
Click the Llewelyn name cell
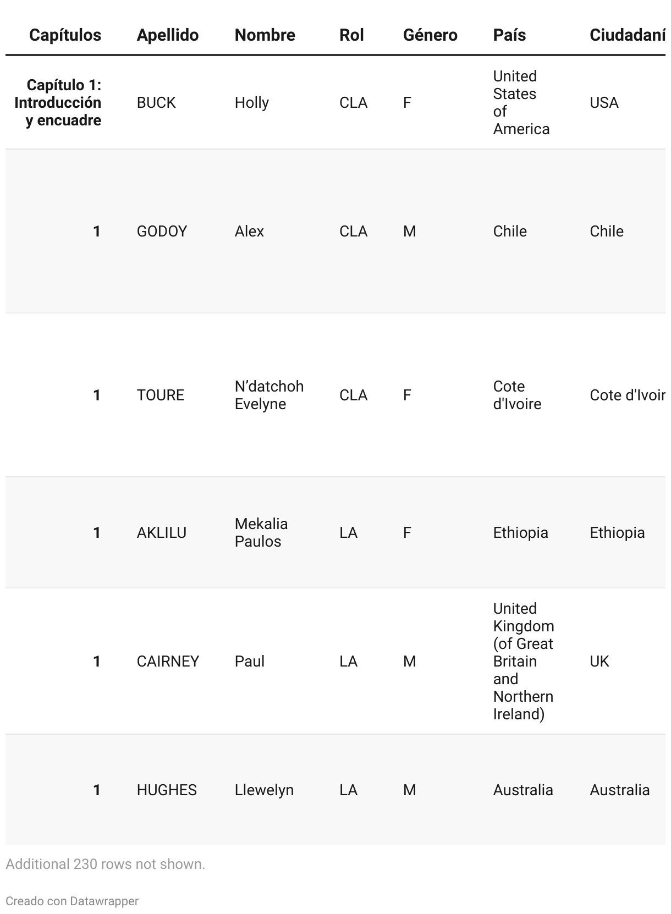coord(264,790)
